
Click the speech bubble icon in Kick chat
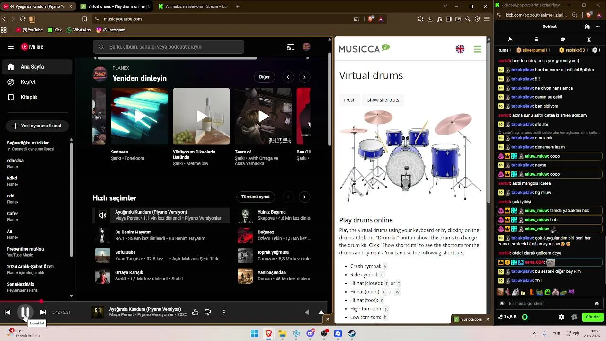[562, 39]
